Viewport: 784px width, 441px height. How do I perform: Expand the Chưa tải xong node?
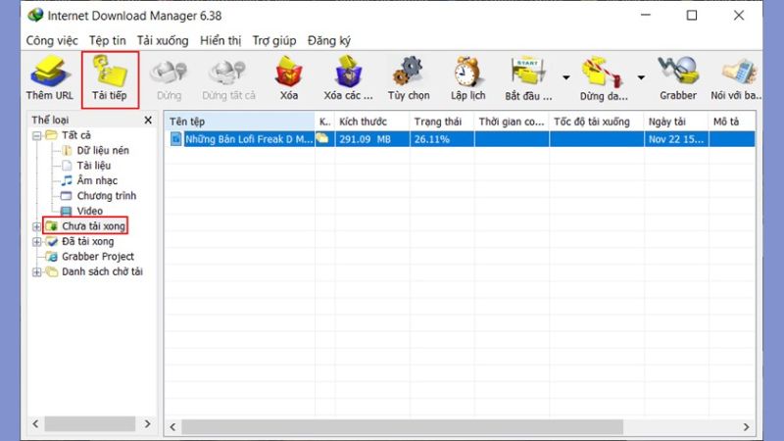[36, 226]
